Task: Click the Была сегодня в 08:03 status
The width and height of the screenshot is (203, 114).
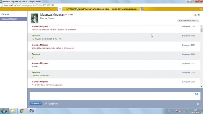Action: click(x=188, y=21)
